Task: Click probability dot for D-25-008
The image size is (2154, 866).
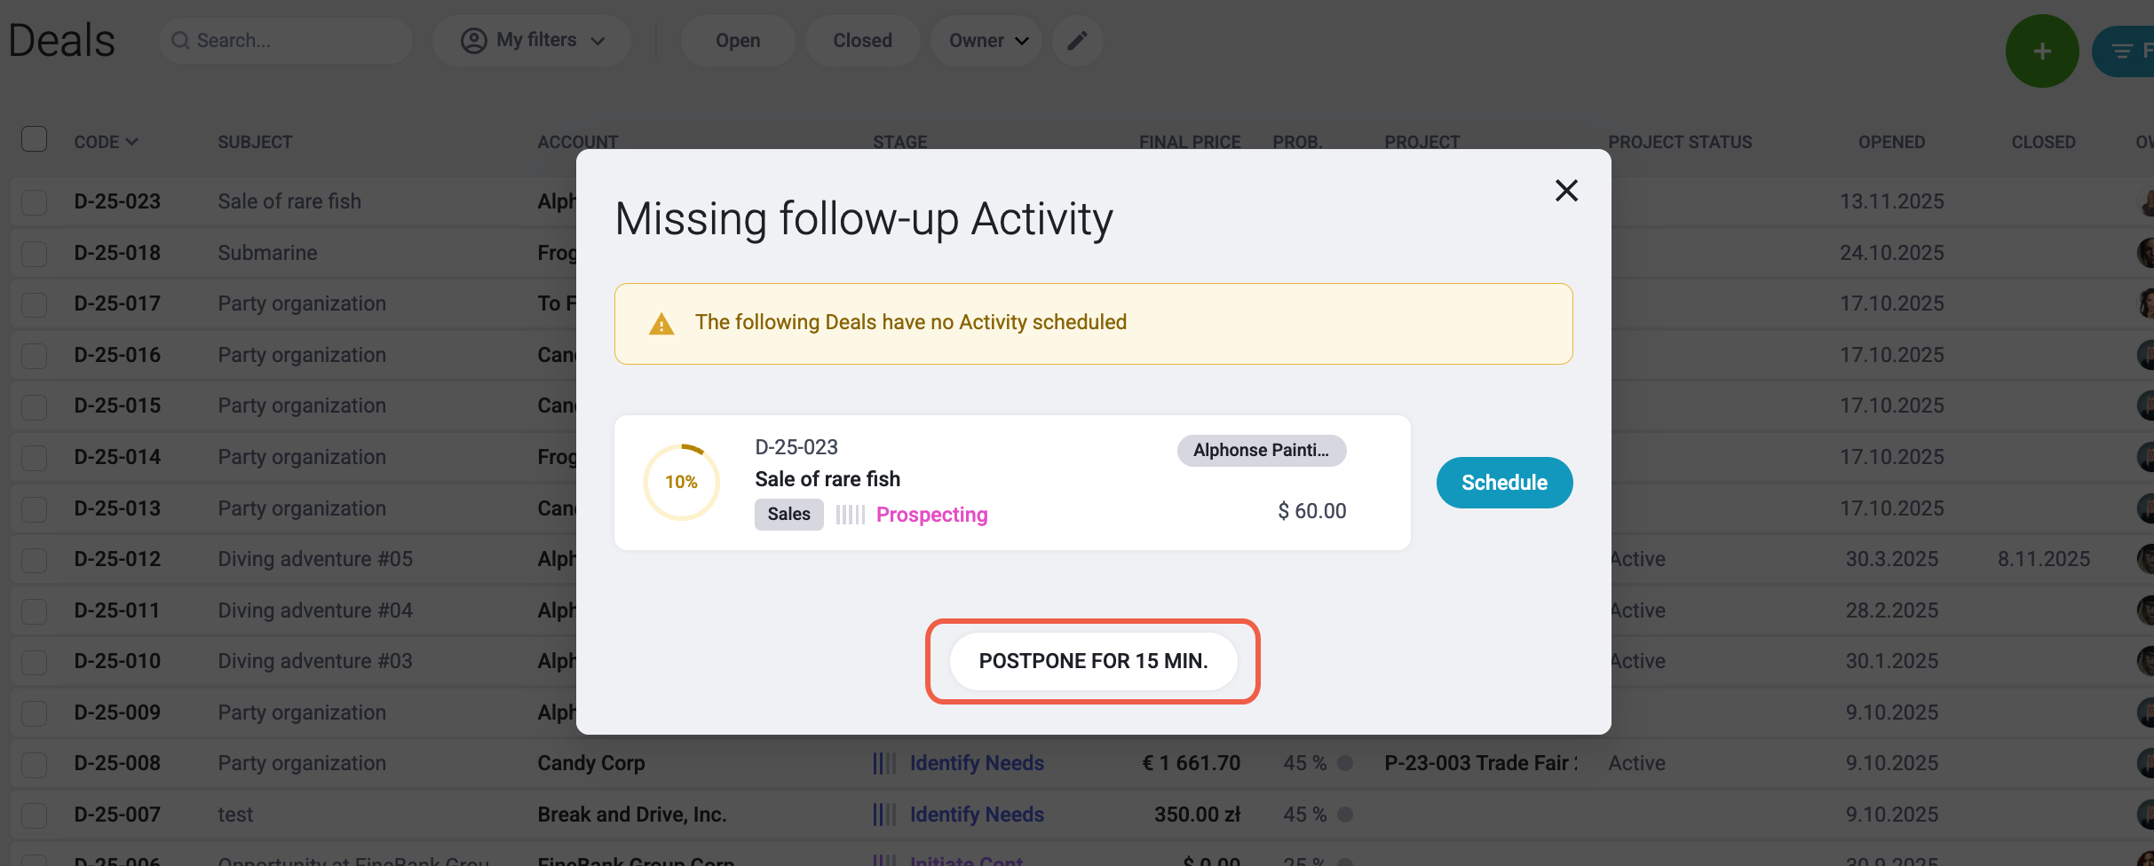Action: [1345, 763]
